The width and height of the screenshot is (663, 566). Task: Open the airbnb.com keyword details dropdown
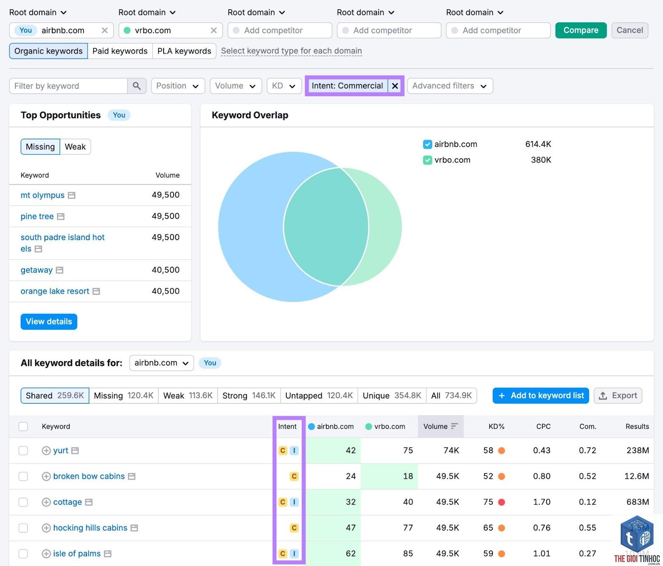coord(162,363)
